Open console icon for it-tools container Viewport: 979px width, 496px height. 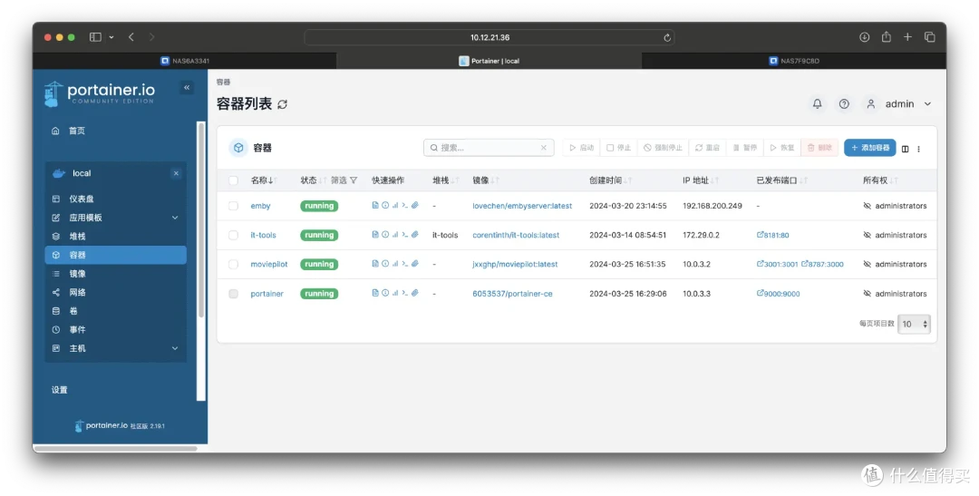[404, 234]
